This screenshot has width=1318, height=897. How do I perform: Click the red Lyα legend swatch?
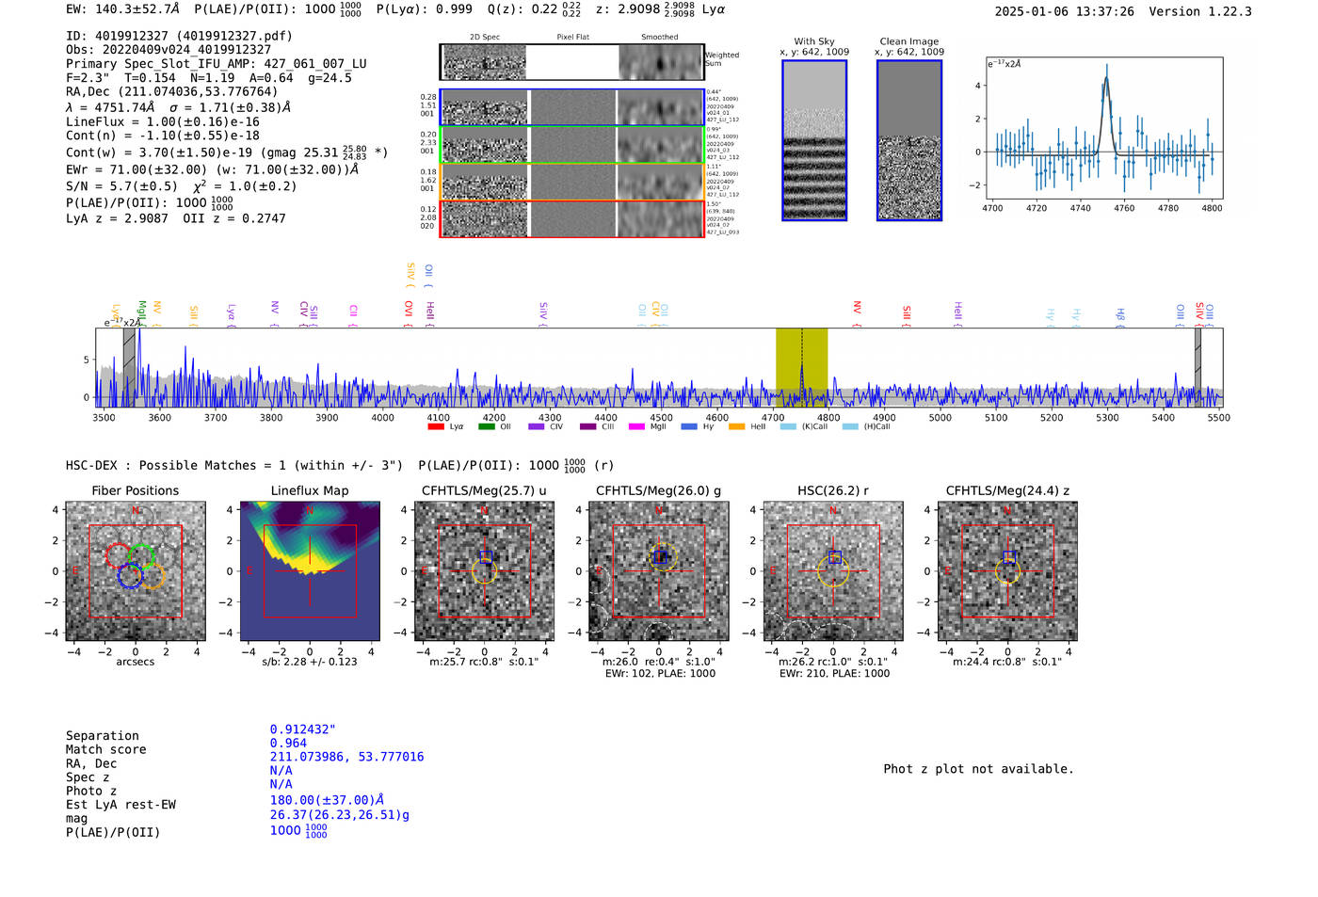point(436,426)
